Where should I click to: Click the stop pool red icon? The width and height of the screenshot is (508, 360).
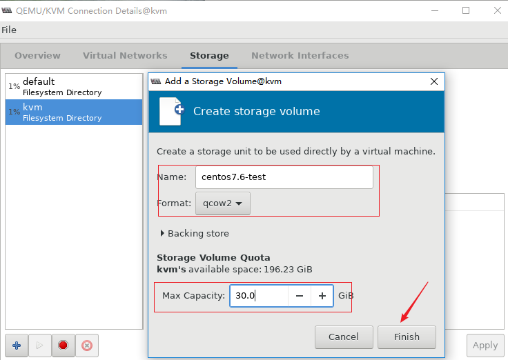[x=63, y=346]
